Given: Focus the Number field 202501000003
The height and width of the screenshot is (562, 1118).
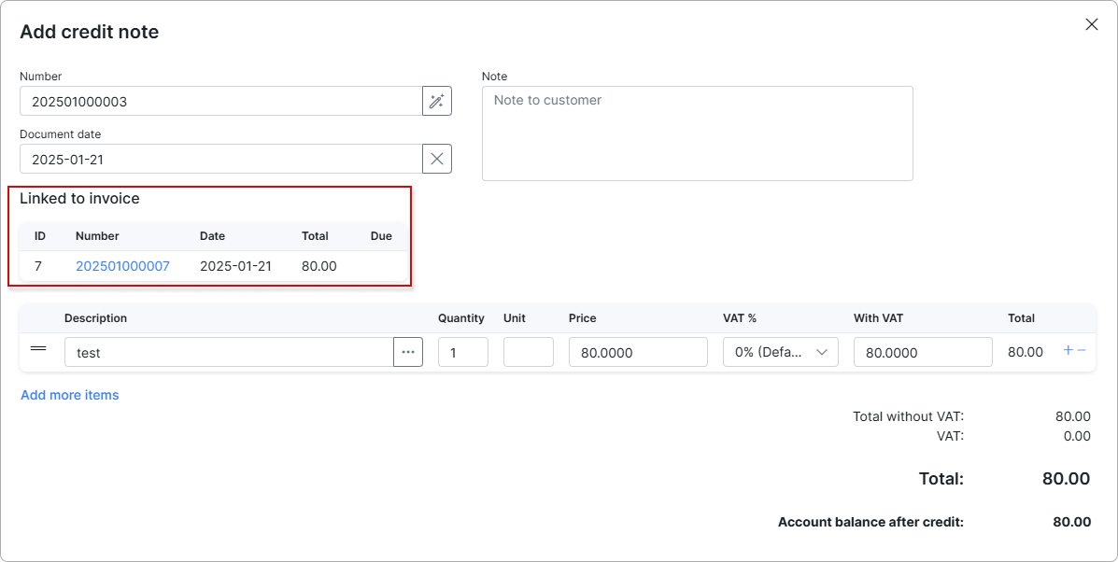Looking at the screenshot, I should (221, 101).
